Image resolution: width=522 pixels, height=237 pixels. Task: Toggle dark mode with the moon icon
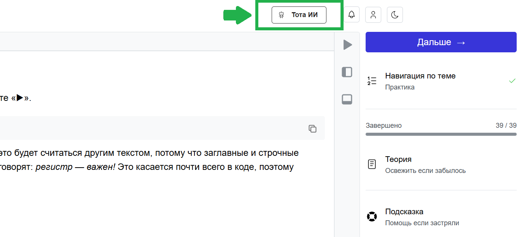click(x=395, y=15)
